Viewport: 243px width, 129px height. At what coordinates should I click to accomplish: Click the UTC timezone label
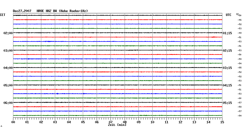tap(229, 15)
